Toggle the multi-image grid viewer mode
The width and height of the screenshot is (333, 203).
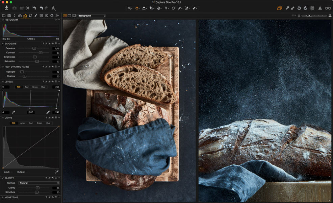[x=65, y=16]
